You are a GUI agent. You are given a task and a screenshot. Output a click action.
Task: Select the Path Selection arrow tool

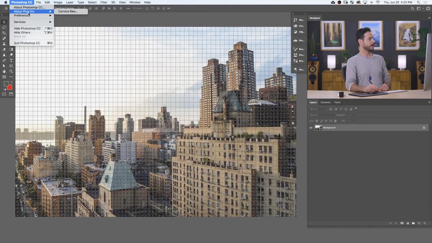(x=4, y=66)
